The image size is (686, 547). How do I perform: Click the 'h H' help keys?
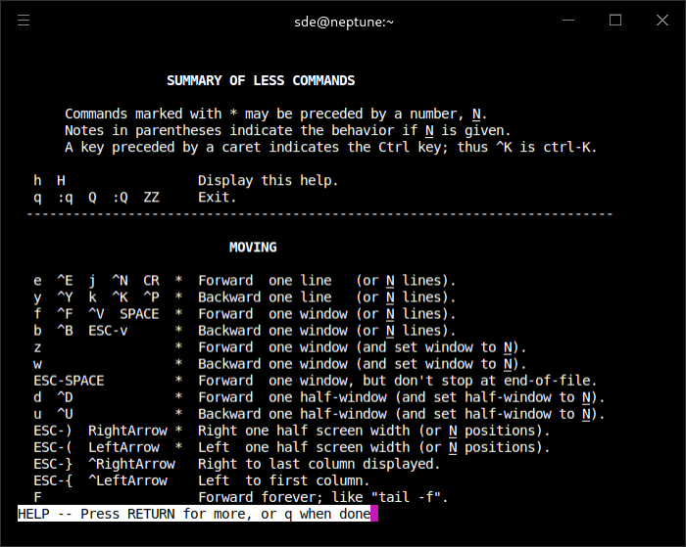click(49, 180)
